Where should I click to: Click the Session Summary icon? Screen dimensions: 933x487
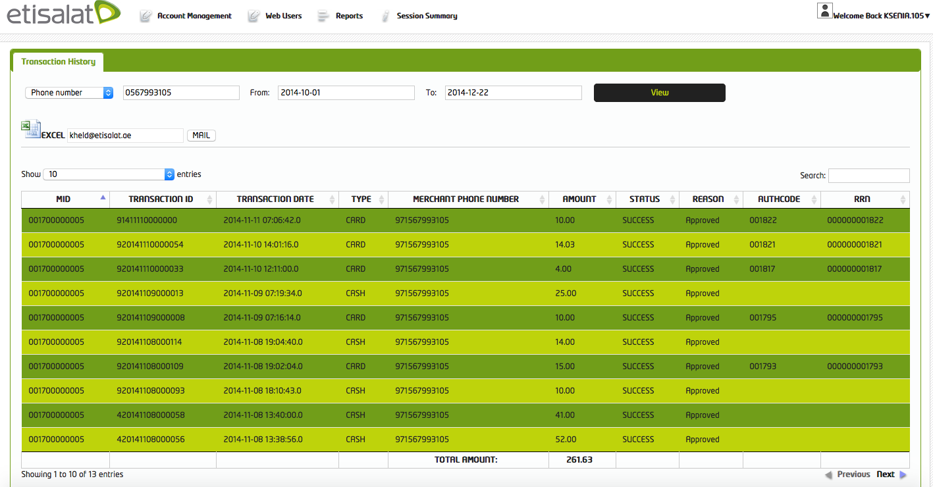tap(385, 16)
